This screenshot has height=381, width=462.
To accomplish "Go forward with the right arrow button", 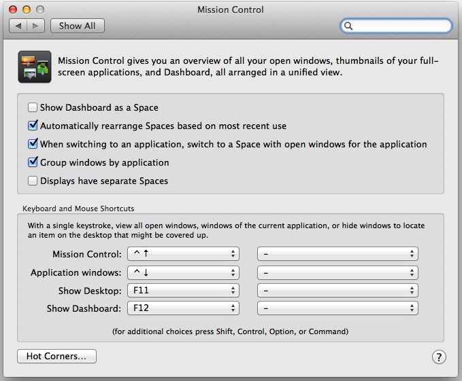I will [35, 26].
